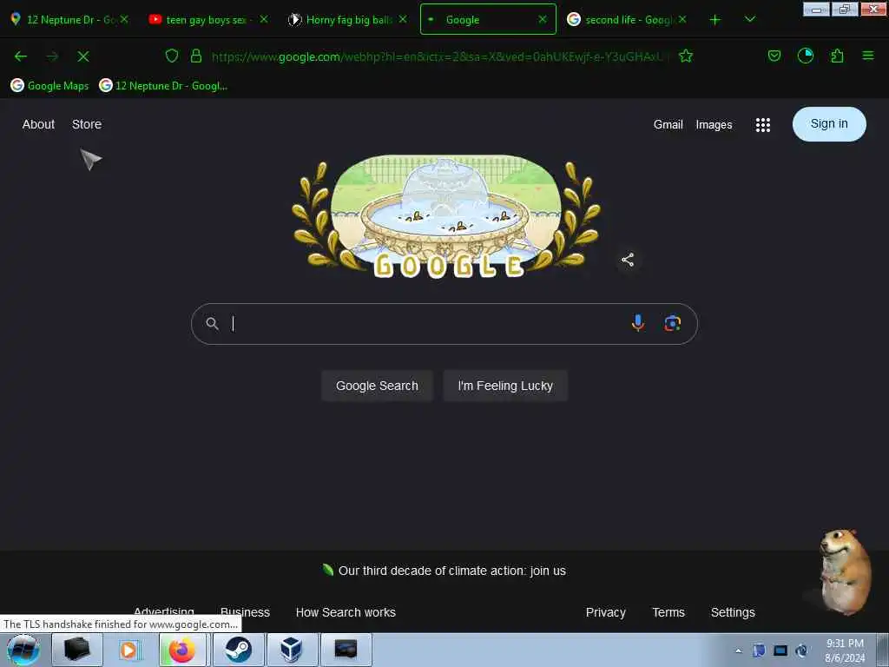The height and width of the screenshot is (667, 889).
Task: Open the tracking protection shield icon
Action: [x=172, y=56]
